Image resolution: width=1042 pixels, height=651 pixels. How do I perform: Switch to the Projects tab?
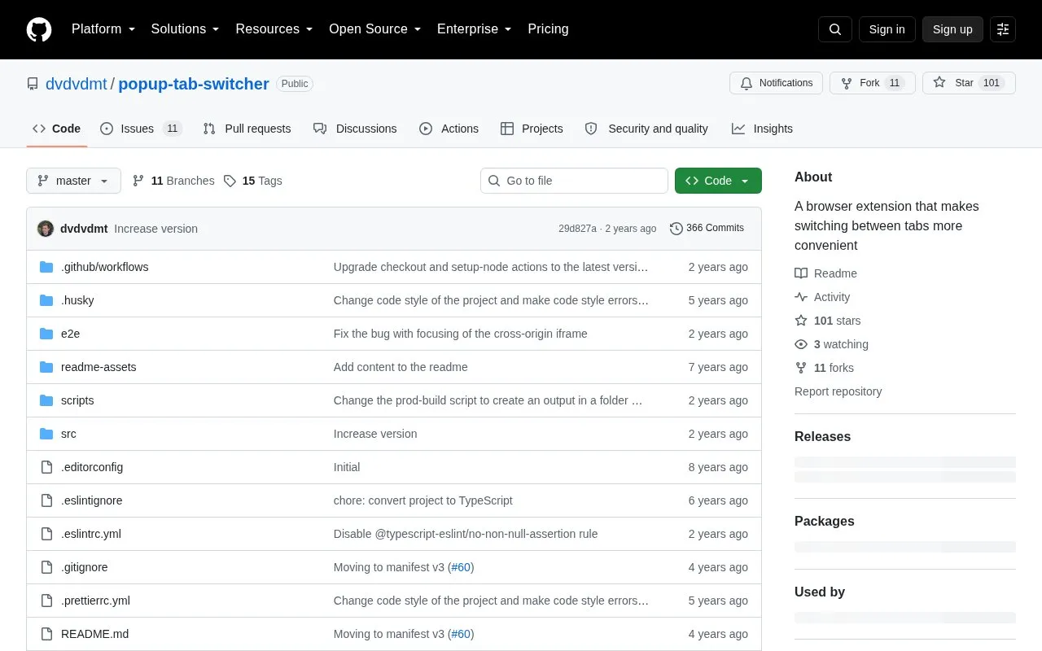pos(532,129)
